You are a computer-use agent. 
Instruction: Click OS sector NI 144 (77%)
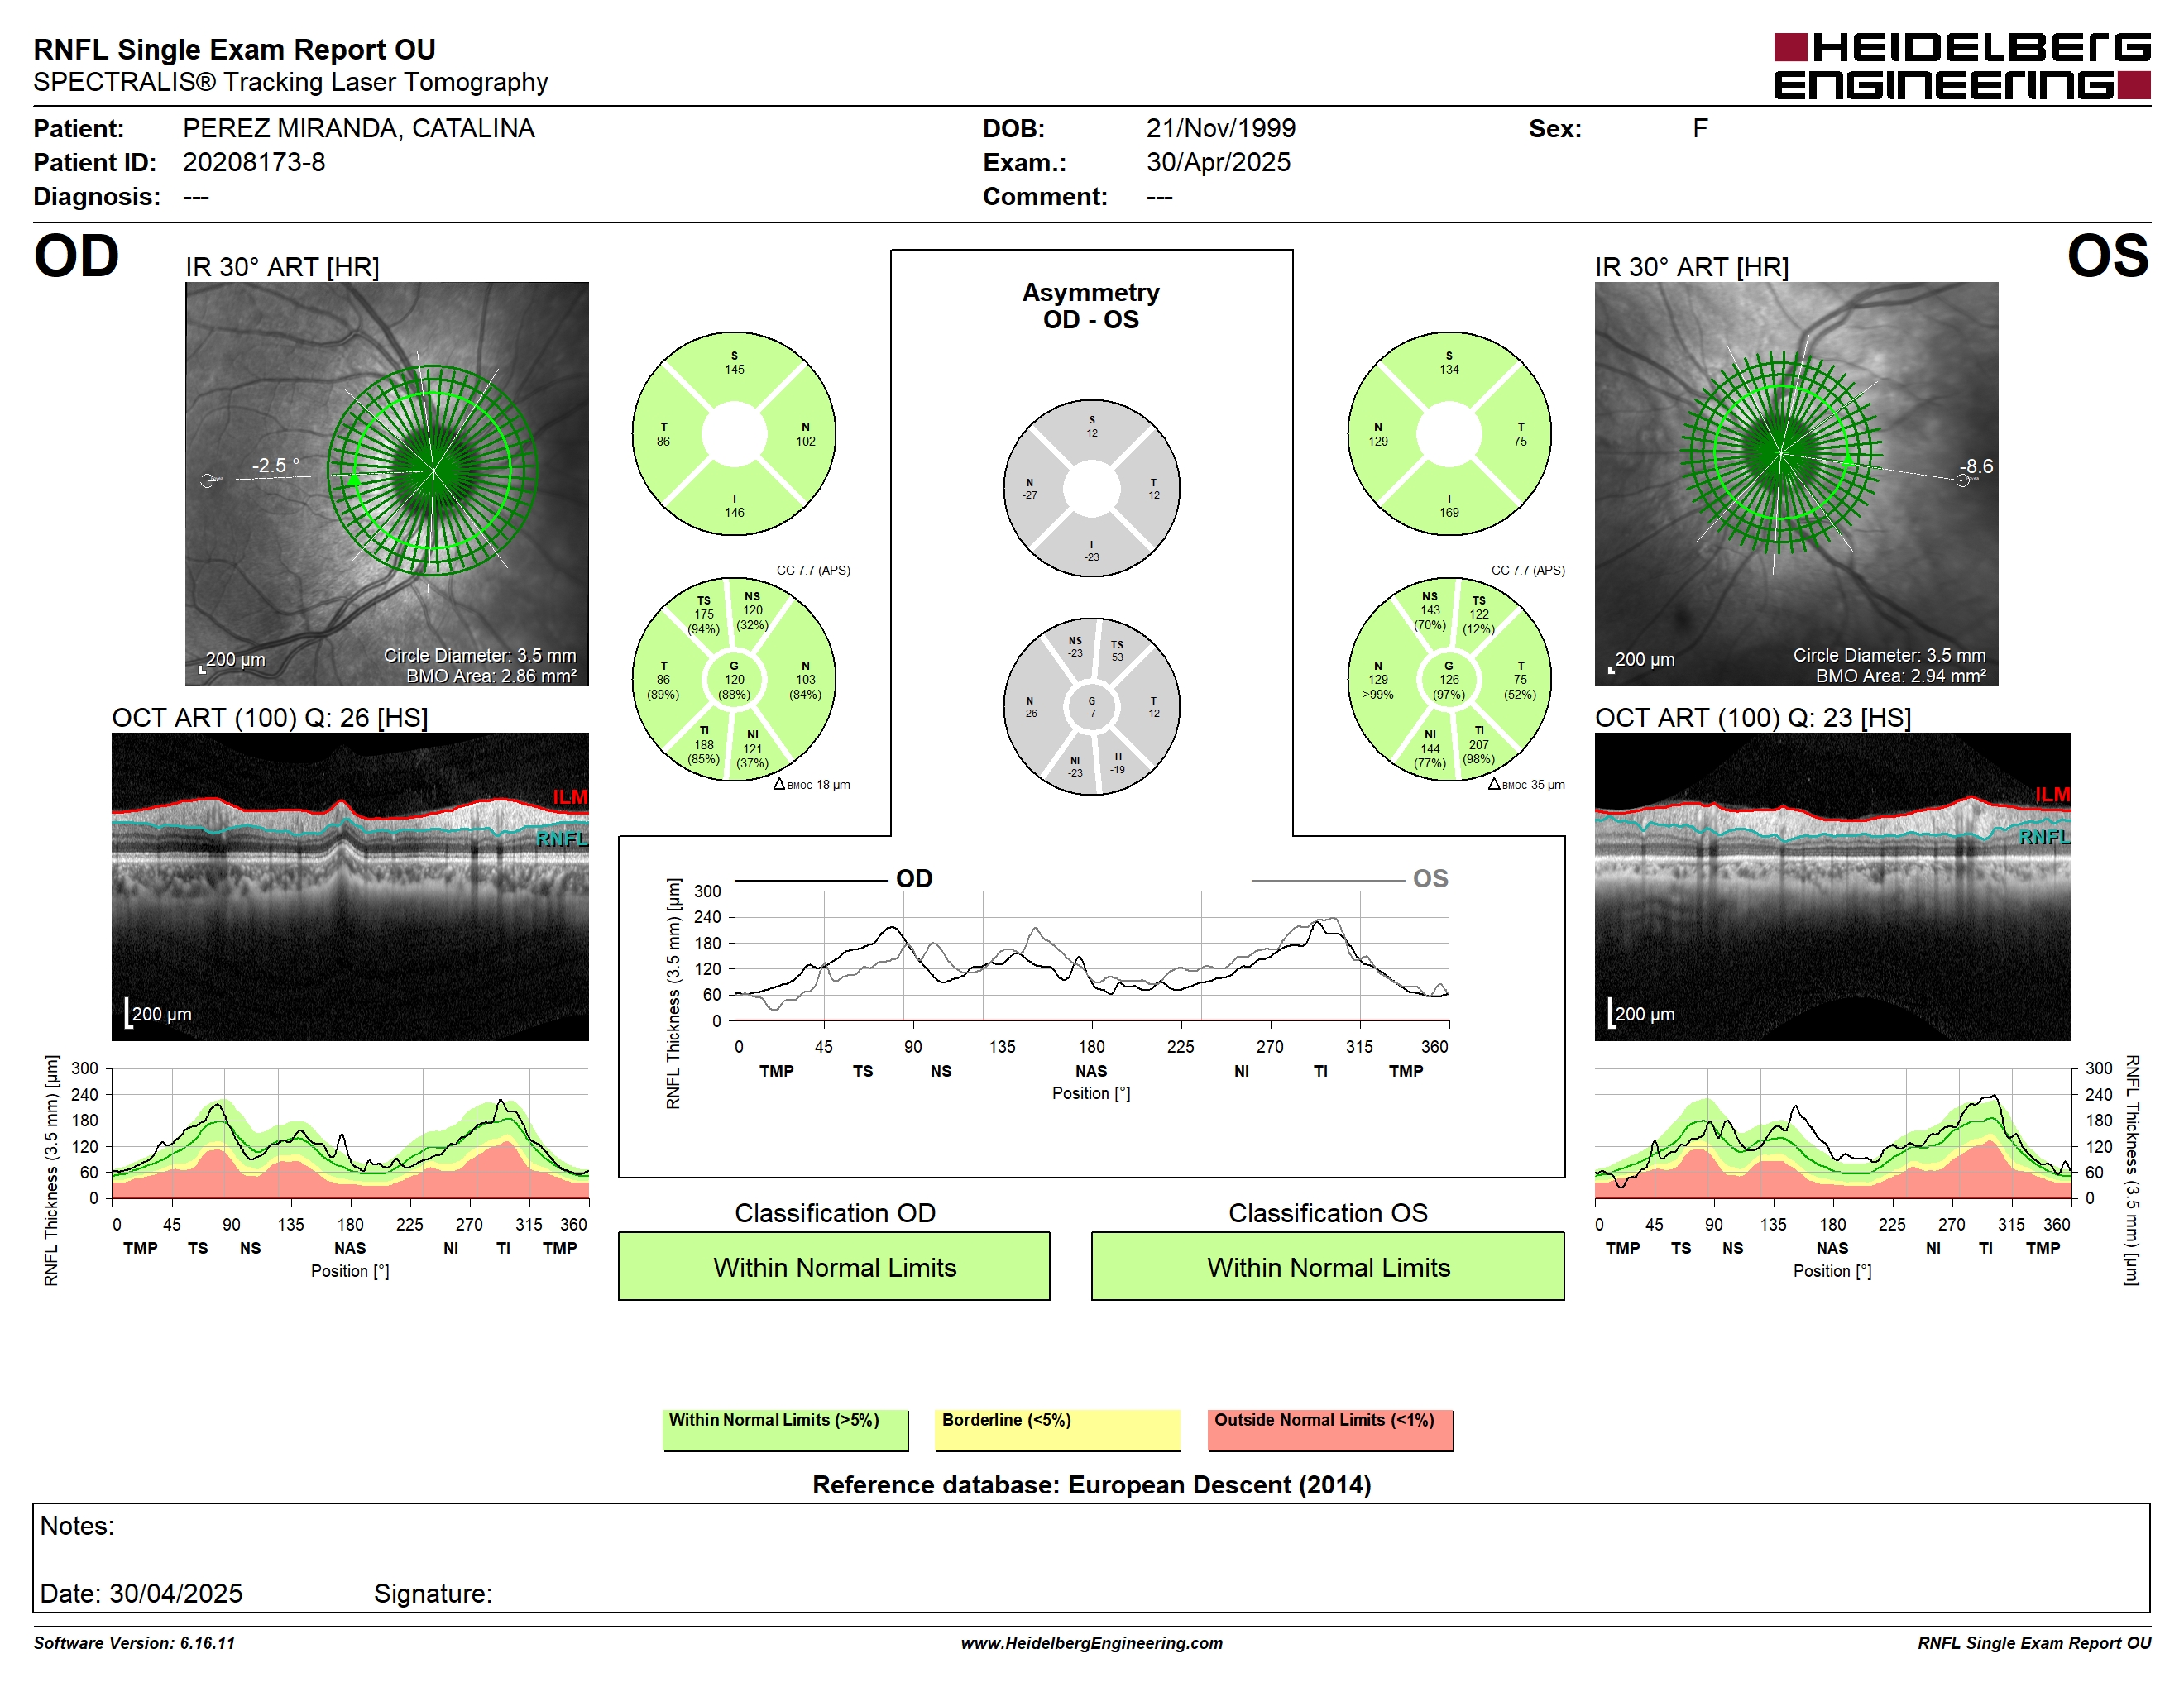tap(1430, 748)
